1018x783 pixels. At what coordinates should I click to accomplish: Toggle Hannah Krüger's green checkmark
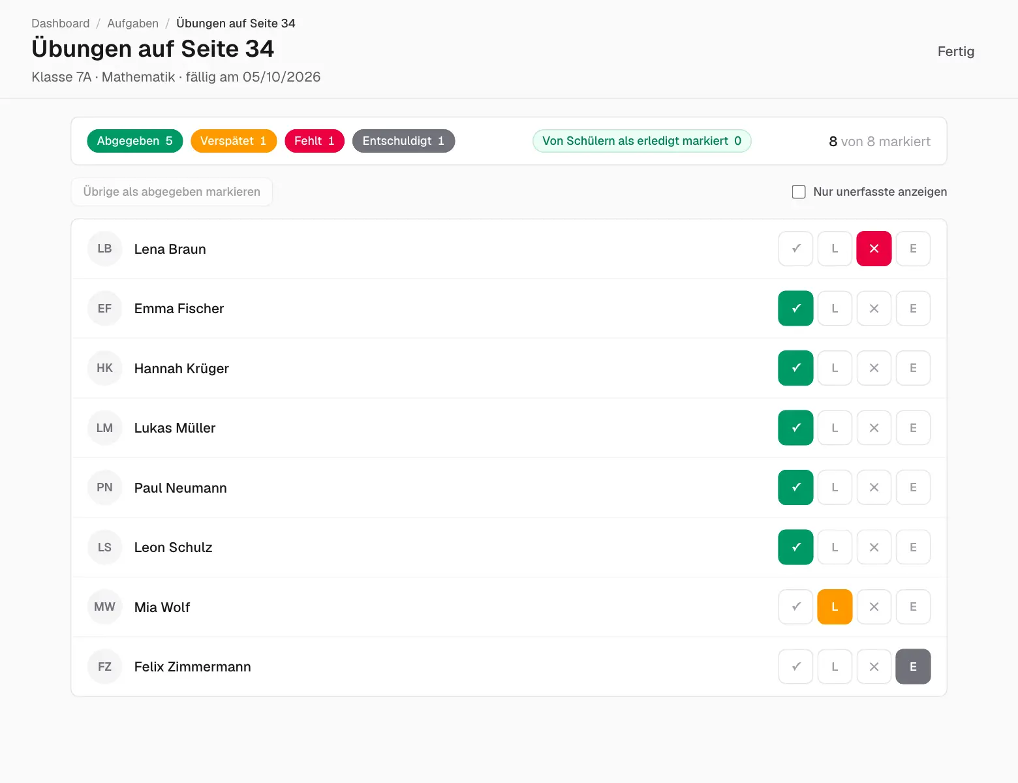pyautogui.click(x=795, y=368)
